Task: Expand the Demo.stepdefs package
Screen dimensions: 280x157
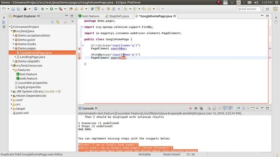Action: 14,61
